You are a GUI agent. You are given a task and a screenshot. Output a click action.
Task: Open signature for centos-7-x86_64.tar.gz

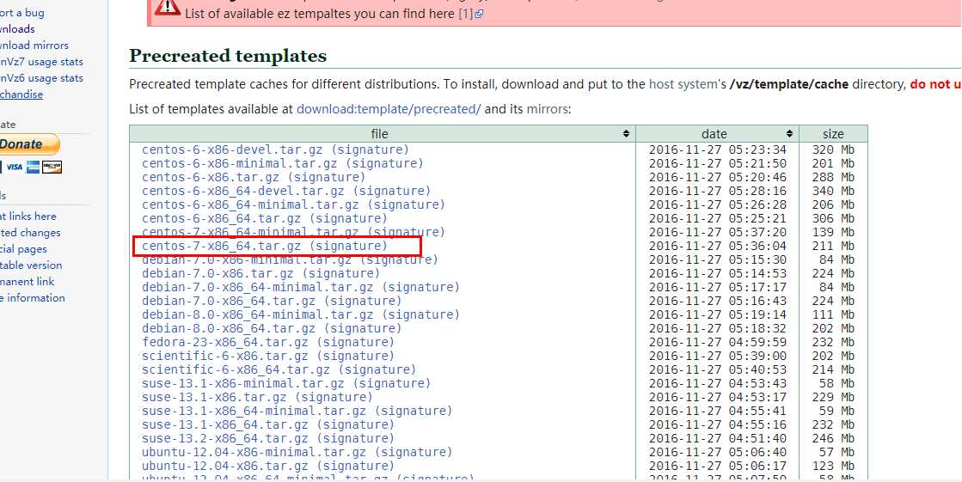350,246
